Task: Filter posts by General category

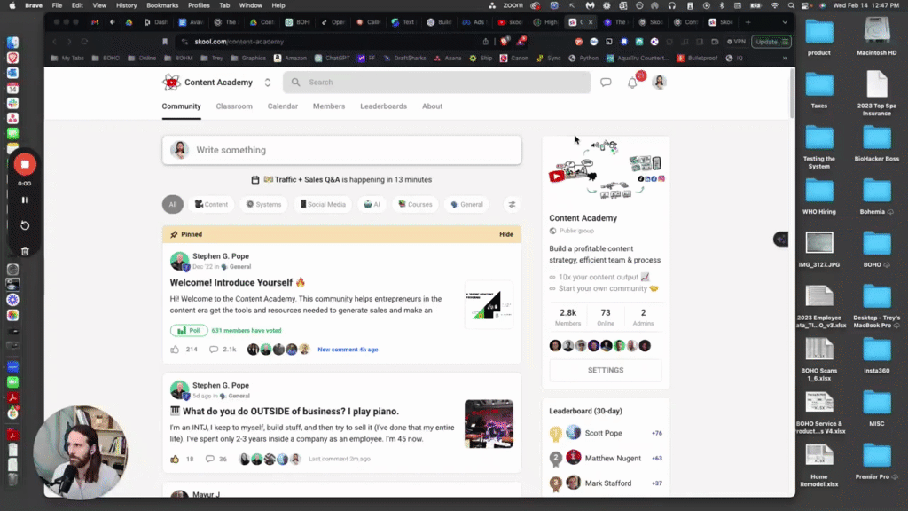Action: [466, 205]
